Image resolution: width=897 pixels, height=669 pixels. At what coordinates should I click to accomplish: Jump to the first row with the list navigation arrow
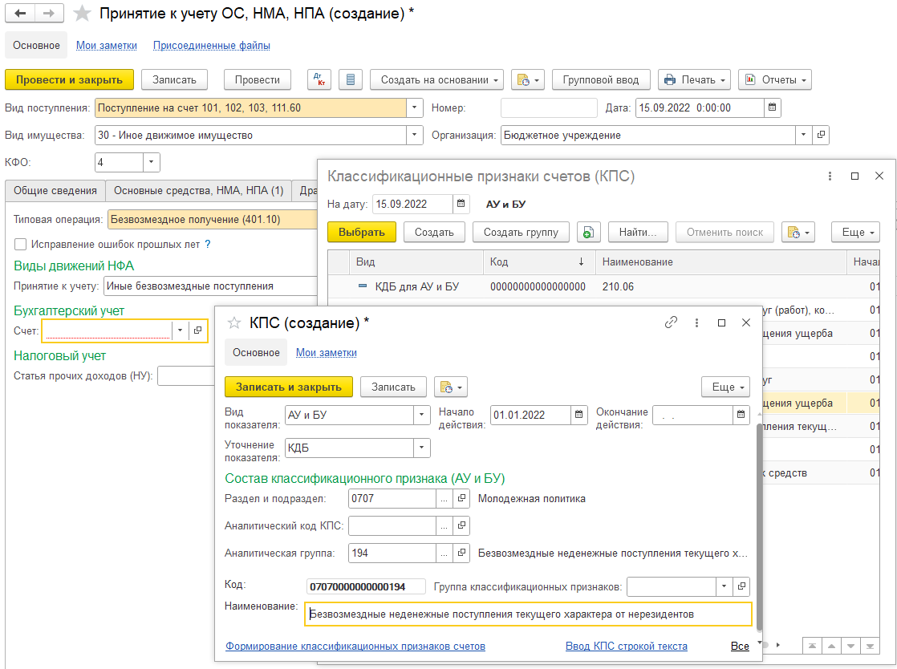812,646
